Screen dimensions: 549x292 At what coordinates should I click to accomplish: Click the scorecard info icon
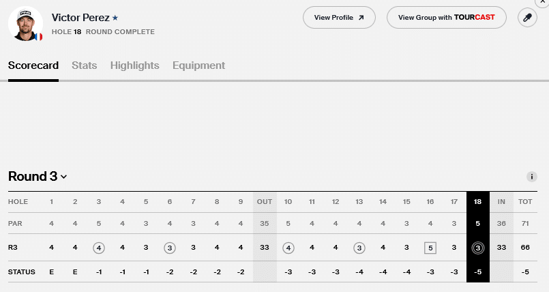532,177
